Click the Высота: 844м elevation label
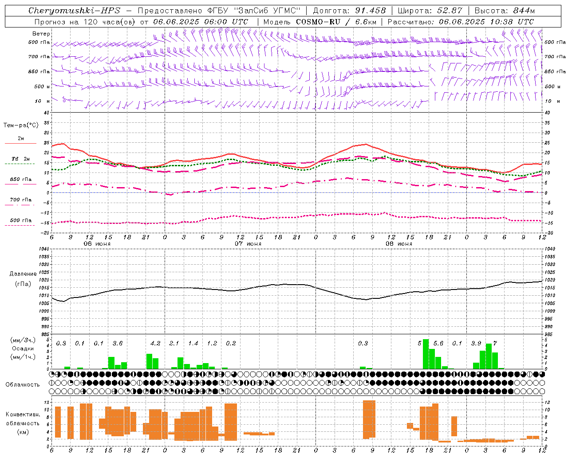The width and height of the screenshot is (568, 454). coord(505,11)
